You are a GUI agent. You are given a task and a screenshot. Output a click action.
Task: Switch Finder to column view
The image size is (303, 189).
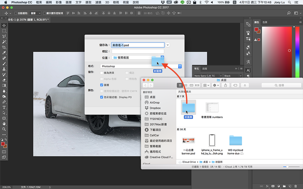[191, 85]
